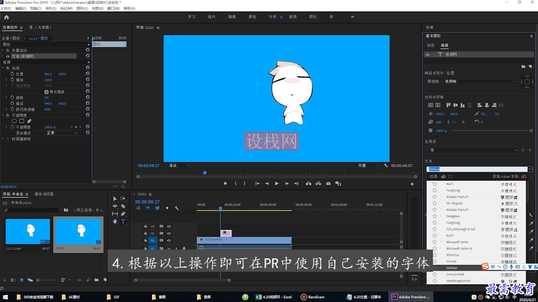Uncheck the uniform scale (等比缩放) checkbox

pyautogui.click(x=46, y=91)
